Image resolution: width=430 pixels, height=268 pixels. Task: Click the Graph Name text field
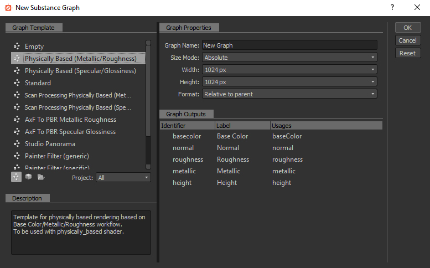[289, 45]
